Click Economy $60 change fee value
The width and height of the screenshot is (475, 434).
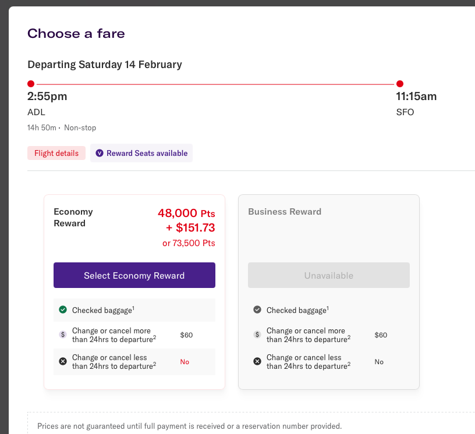(186, 335)
